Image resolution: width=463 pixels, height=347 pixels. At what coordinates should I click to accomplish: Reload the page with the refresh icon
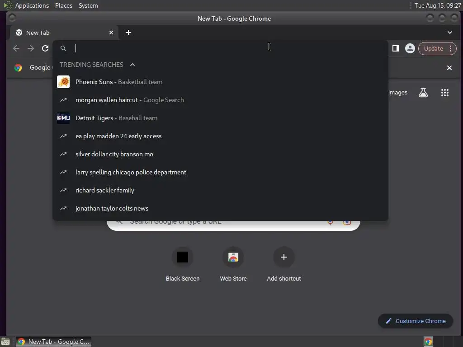(45, 48)
